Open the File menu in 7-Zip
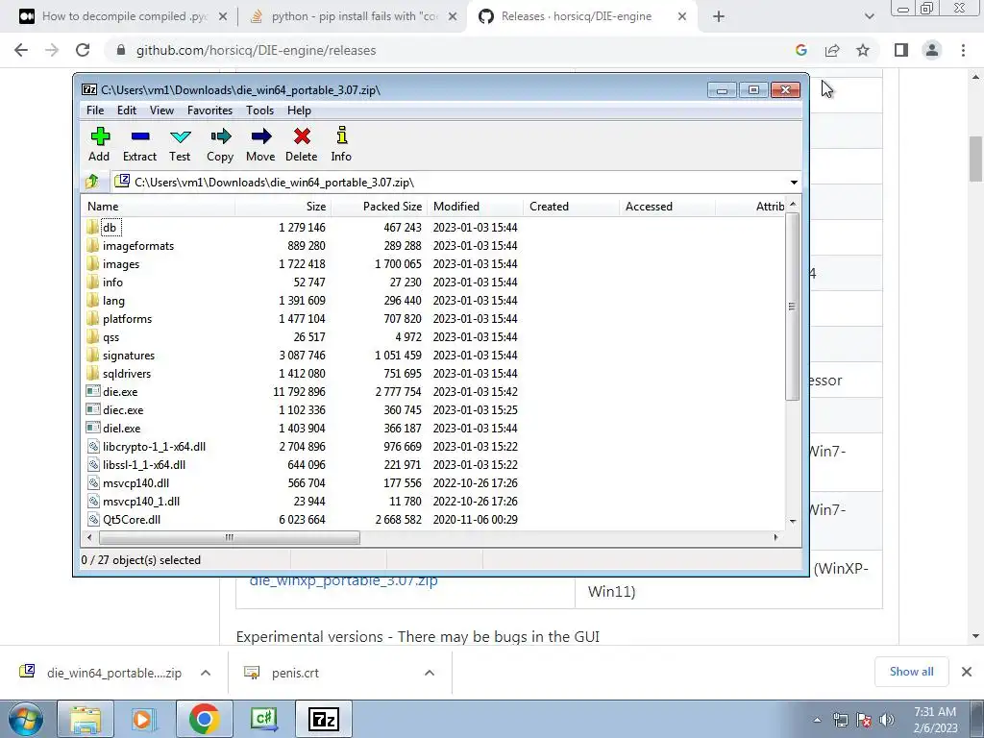 click(x=95, y=111)
